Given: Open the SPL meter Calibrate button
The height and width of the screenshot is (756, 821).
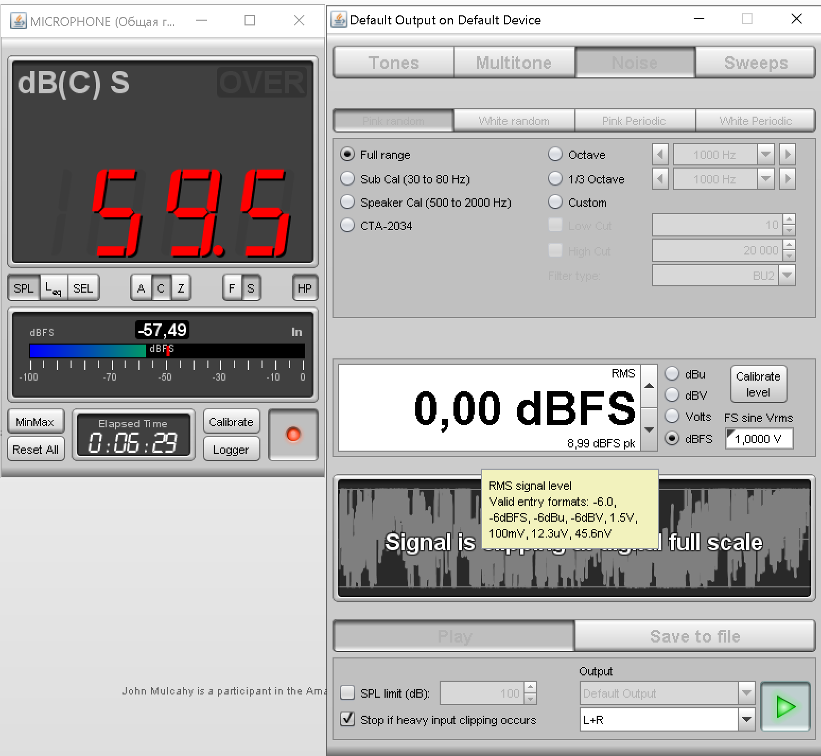Looking at the screenshot, I should tap(231, 422).
